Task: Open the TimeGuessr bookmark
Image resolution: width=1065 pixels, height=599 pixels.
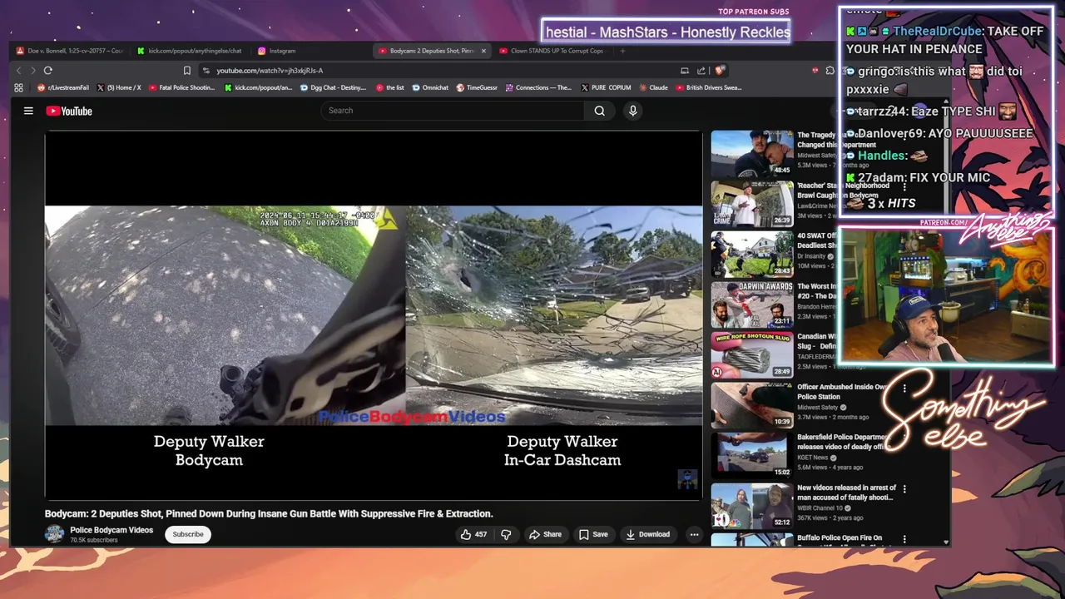Action: (477, 87)
